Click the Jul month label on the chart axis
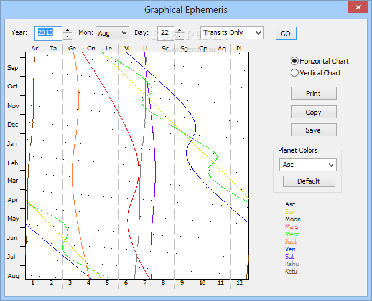 pos(11,257)
